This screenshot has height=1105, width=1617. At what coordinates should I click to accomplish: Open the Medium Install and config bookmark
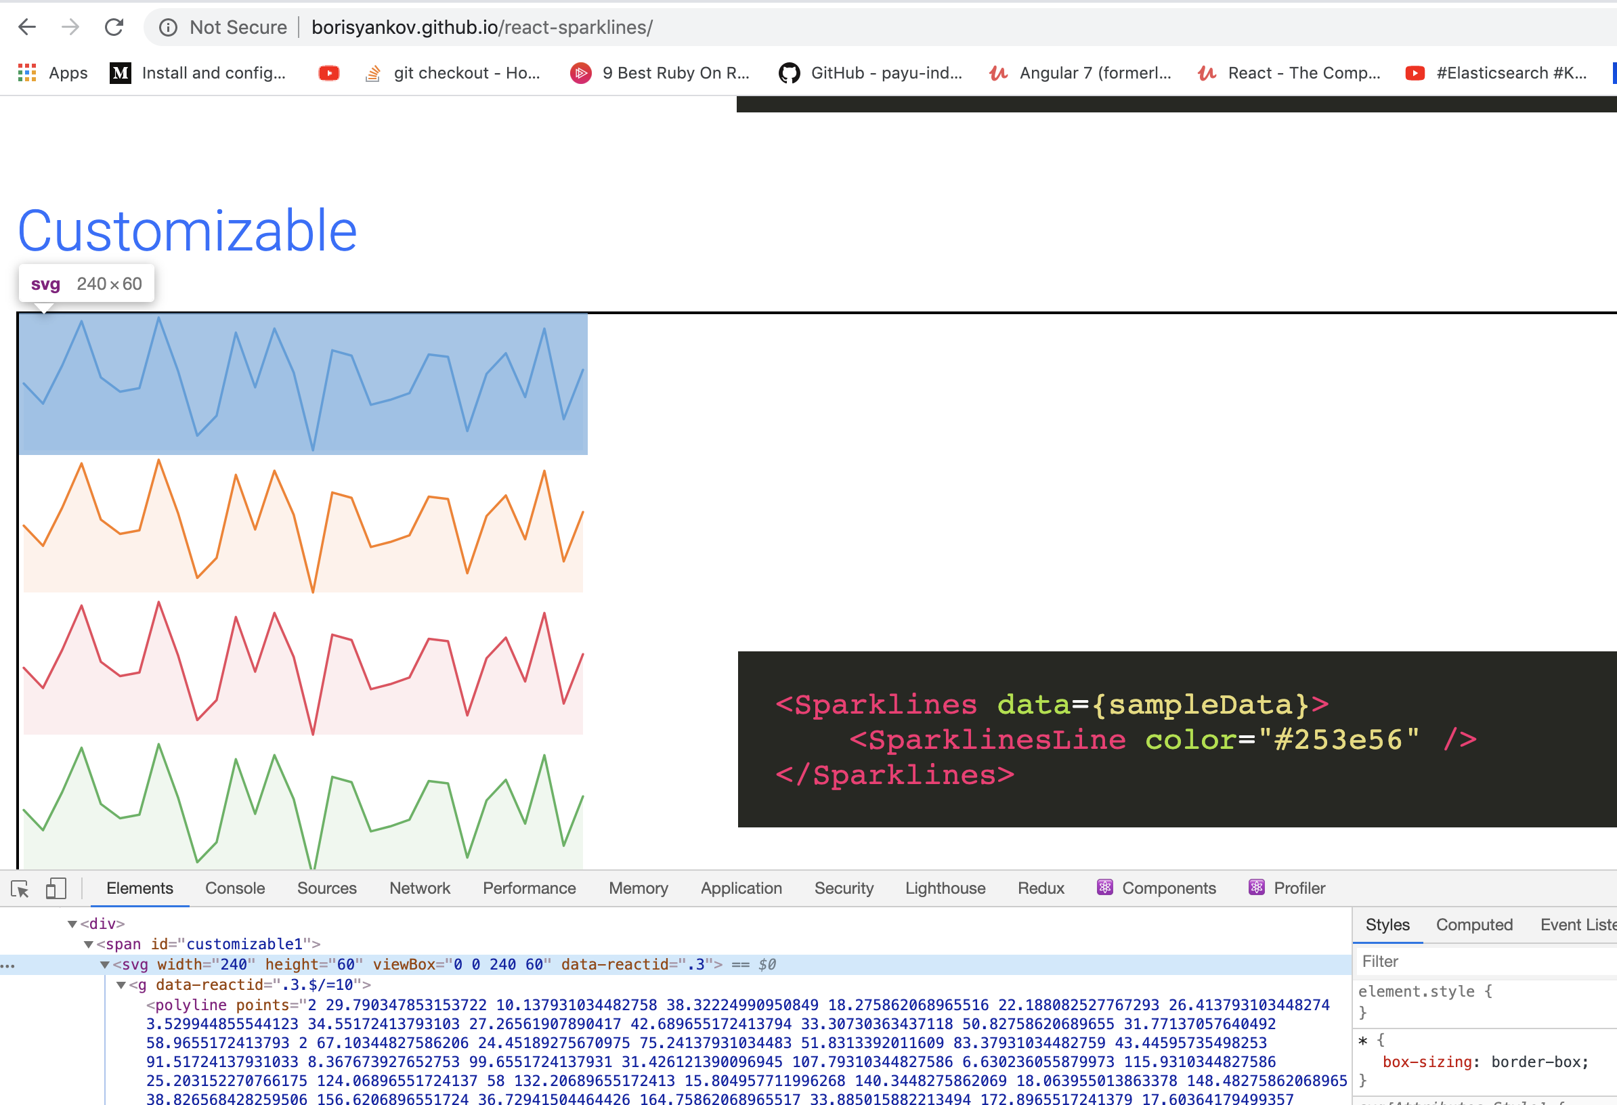point(198,73)
